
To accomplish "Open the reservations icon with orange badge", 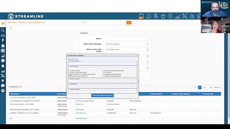I will tap(141, 16).
